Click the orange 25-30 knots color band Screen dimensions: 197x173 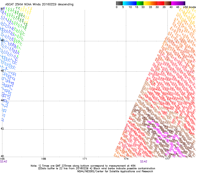(154, 3)
